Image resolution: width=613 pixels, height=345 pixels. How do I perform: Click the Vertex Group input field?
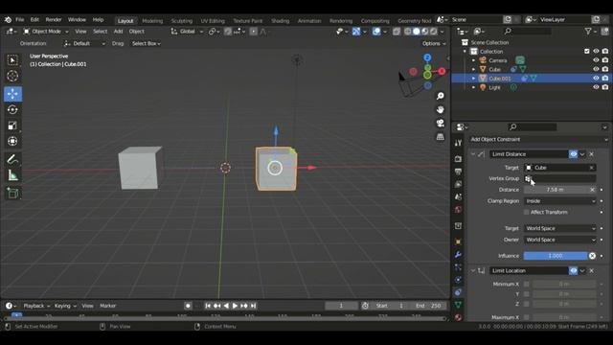tap(559, 179)
